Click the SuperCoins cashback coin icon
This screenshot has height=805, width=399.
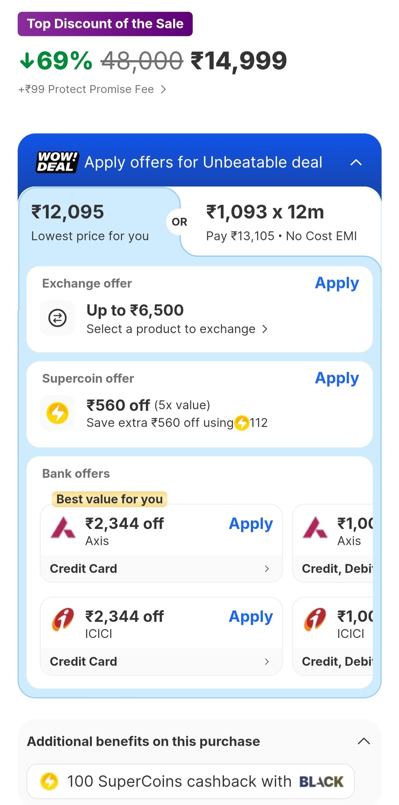point(49,781)
